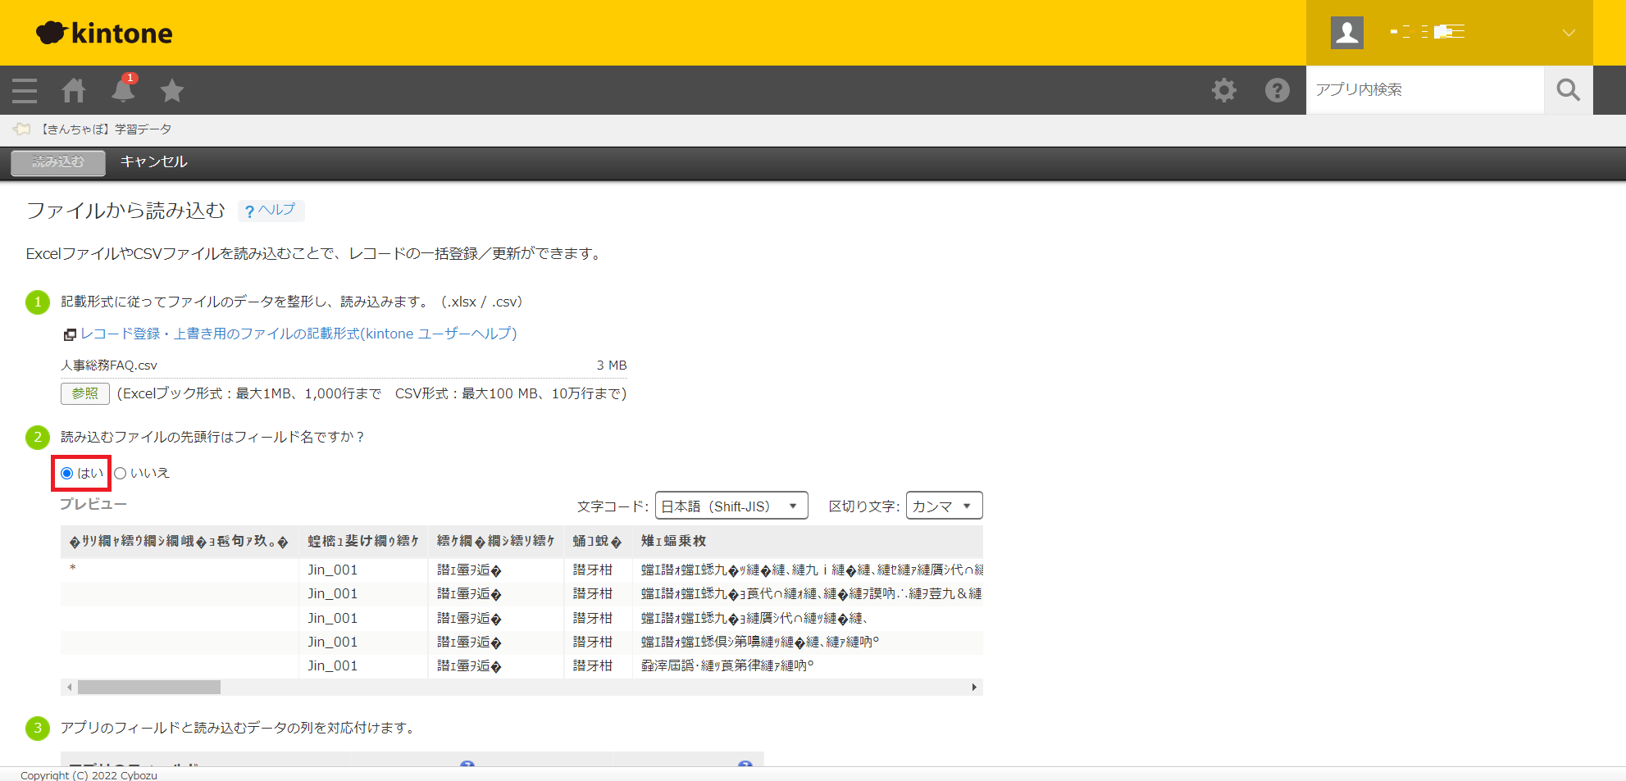Click the 読み込む button
This screenshot has height=781, width=1626.
58,162
